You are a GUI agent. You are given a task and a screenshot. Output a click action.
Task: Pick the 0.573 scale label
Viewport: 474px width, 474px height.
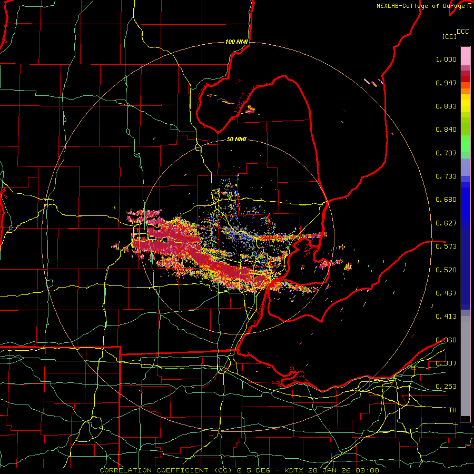pyautogui.click(x=446, y=246)
